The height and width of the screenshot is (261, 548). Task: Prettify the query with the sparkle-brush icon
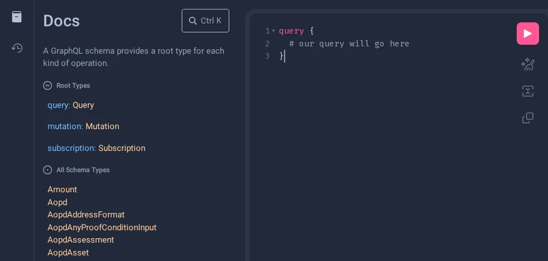(528, 64)
